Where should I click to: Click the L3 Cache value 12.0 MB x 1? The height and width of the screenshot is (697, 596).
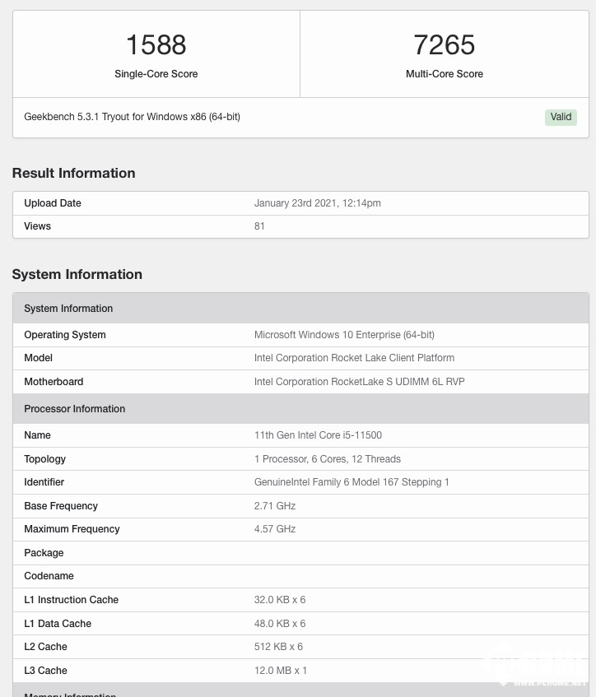point(281,671)
